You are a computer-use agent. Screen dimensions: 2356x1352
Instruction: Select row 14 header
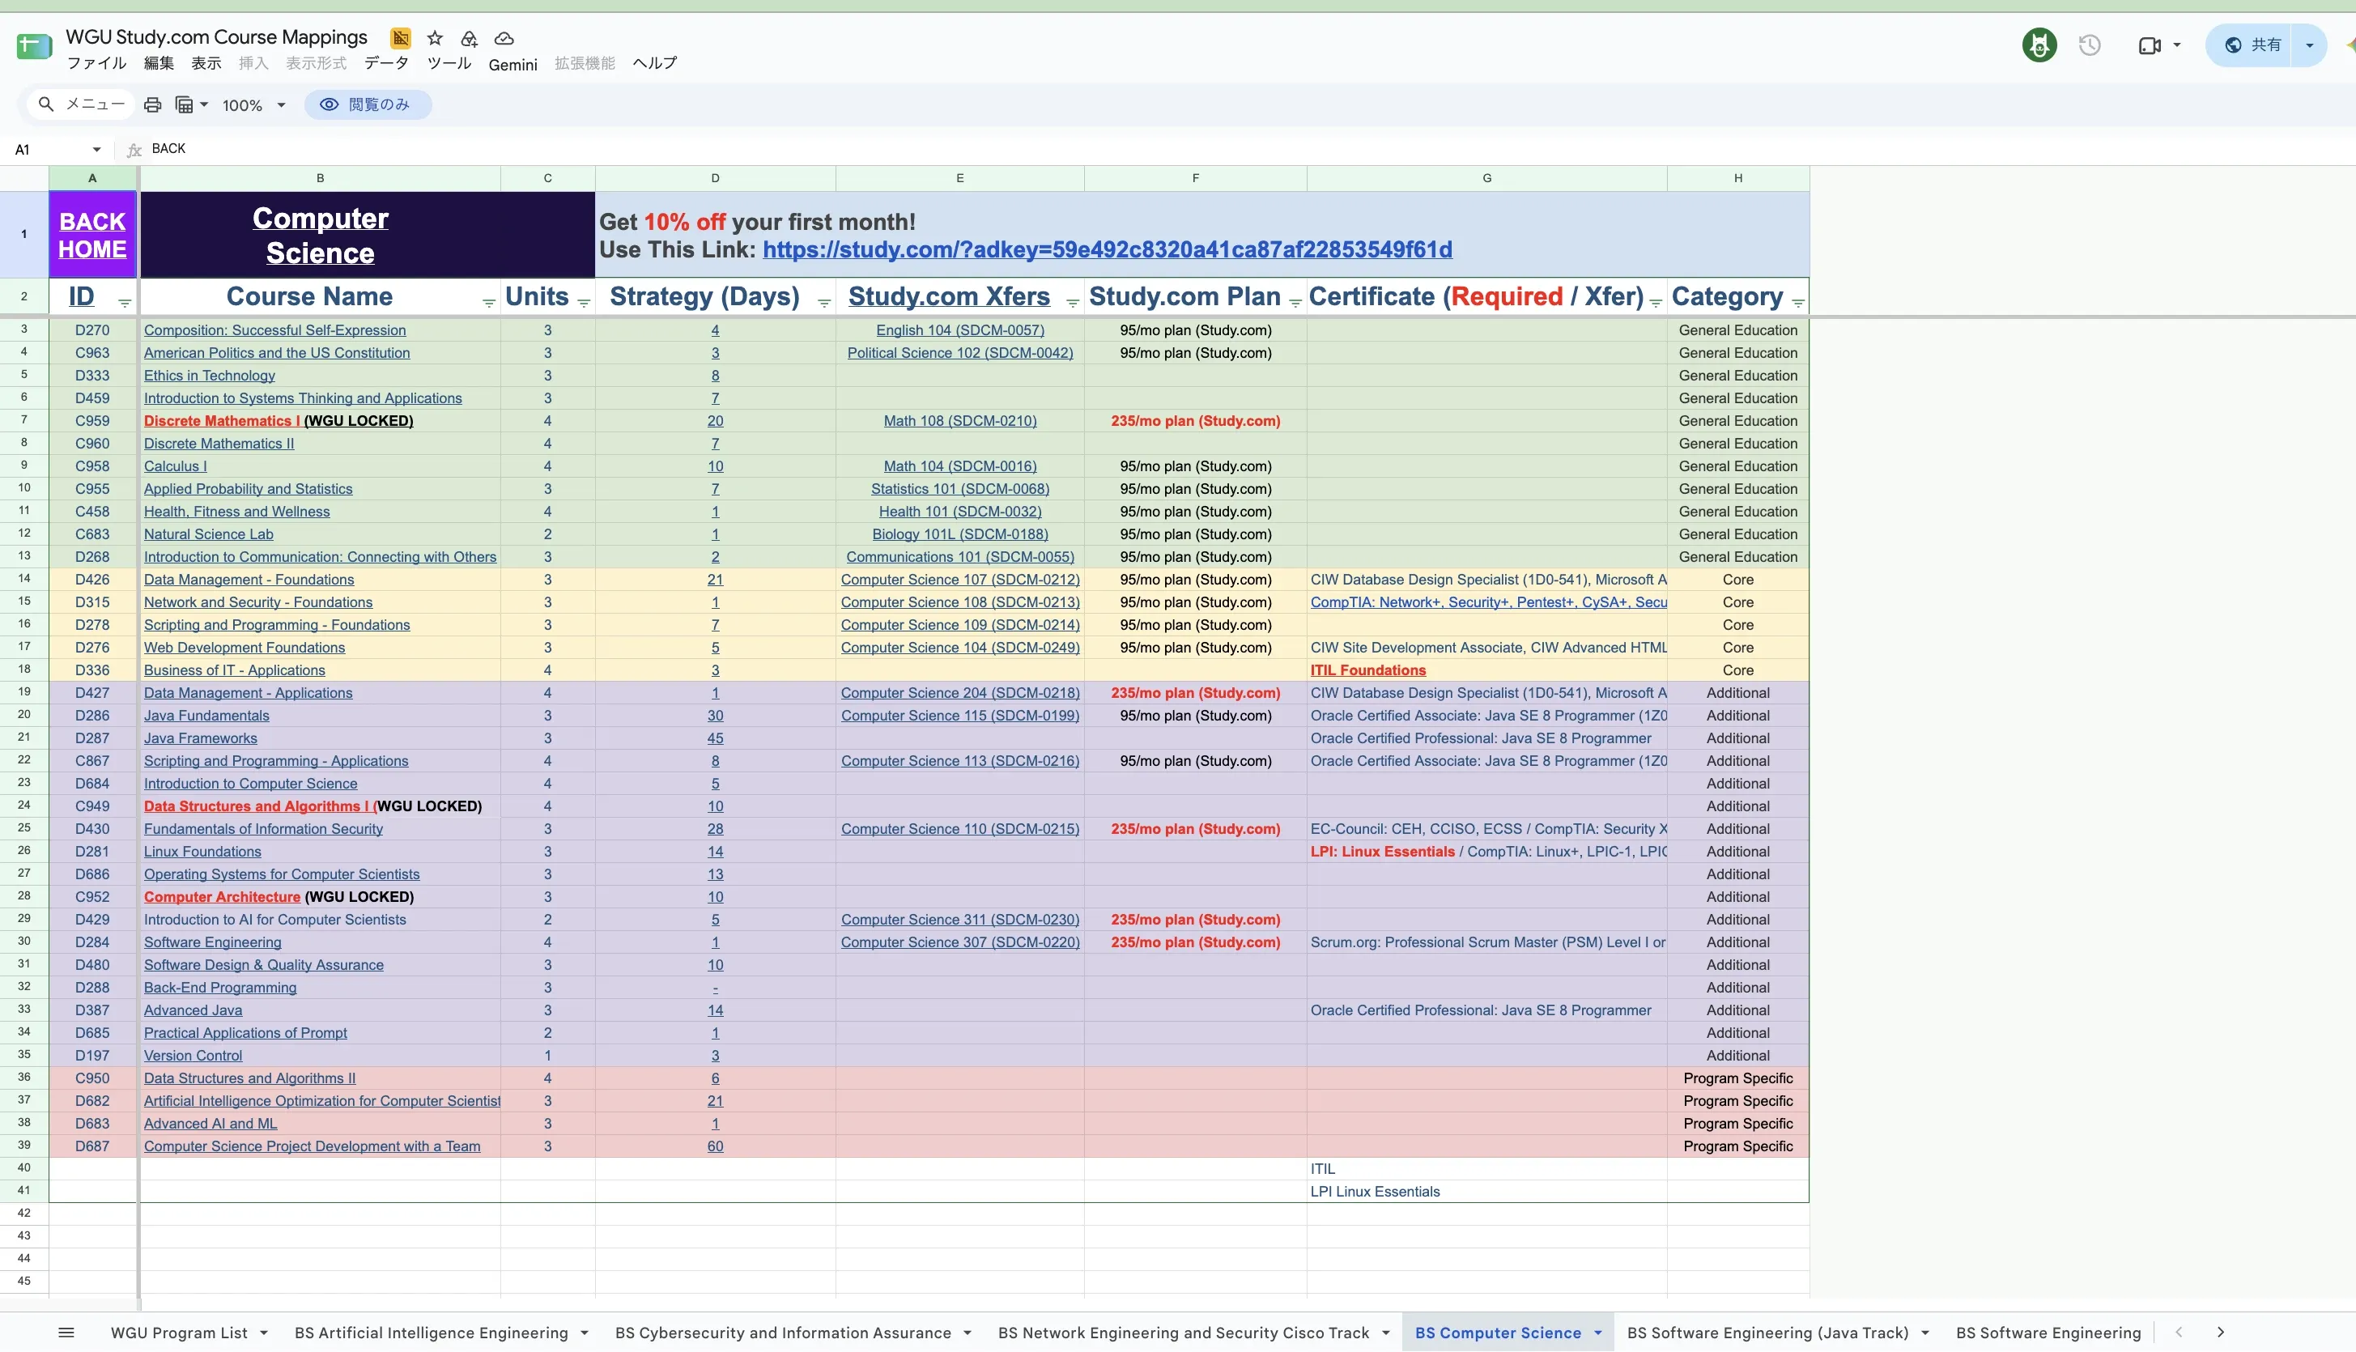pos(24,579)
